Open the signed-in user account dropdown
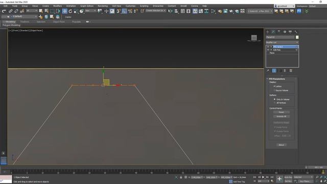This screenshot has height=184, width=327. pos(285,6)
